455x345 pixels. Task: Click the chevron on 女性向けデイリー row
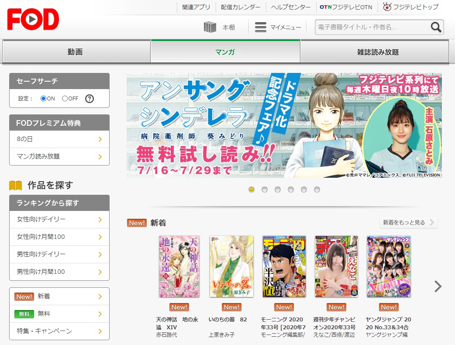coord(100,220)
